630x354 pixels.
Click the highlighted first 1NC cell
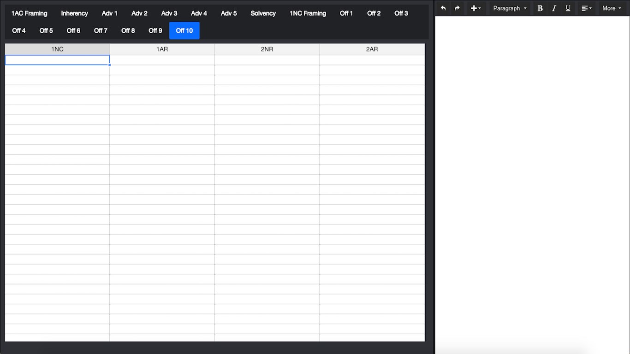pos(57,60)
